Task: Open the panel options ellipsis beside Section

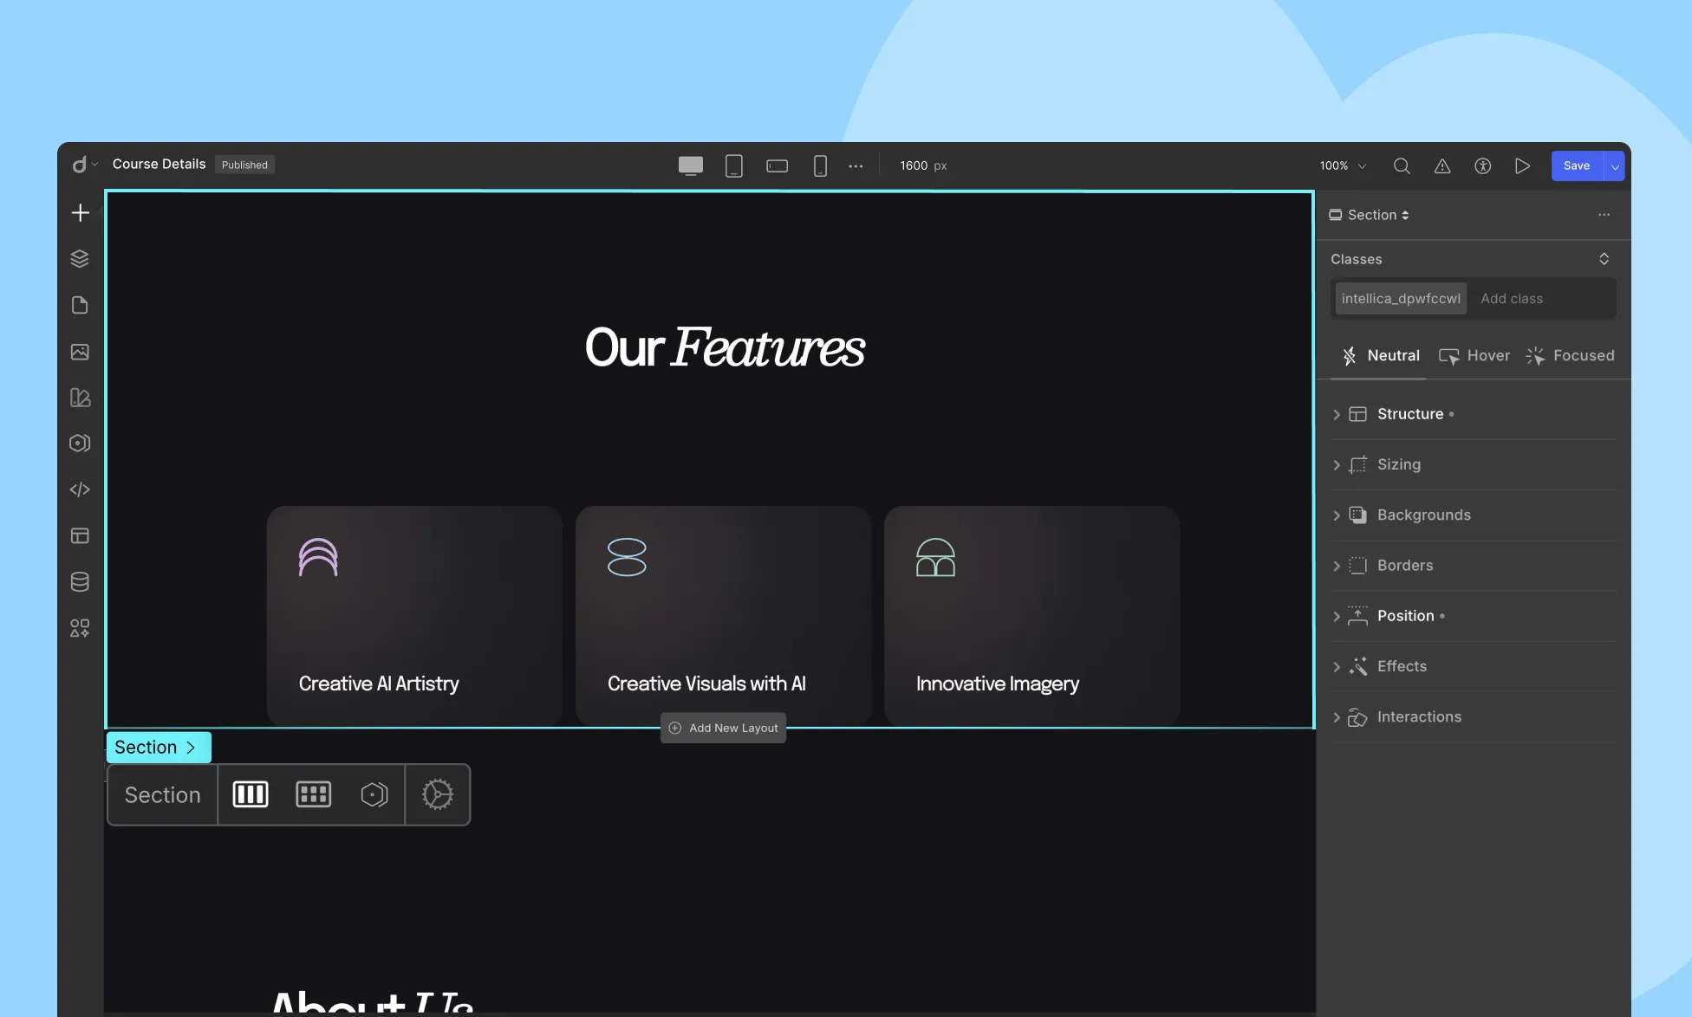Action: [1604, 215]
